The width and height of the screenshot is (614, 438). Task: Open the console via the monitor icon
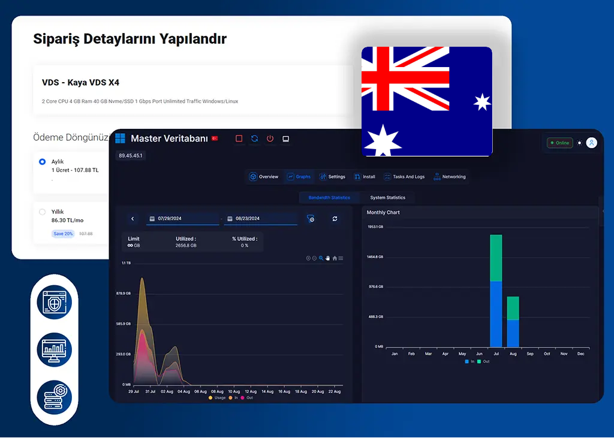285,138
